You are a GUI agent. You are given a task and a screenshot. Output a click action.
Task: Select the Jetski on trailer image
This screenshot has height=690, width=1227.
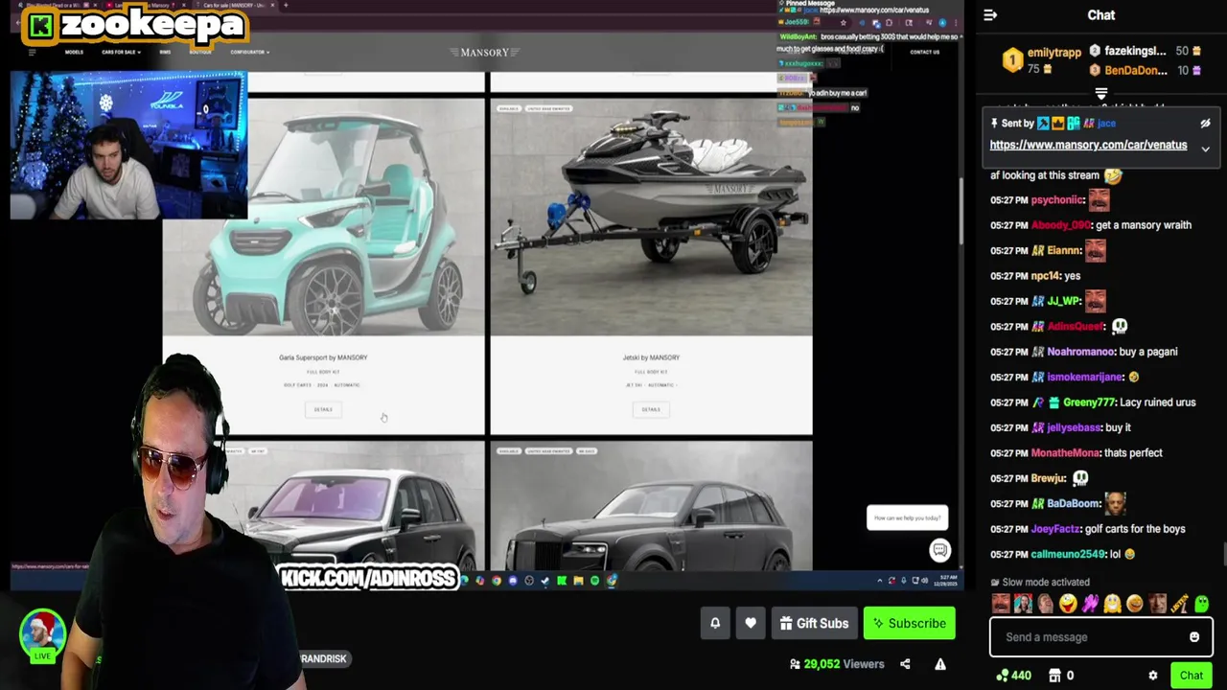point(651,217)
